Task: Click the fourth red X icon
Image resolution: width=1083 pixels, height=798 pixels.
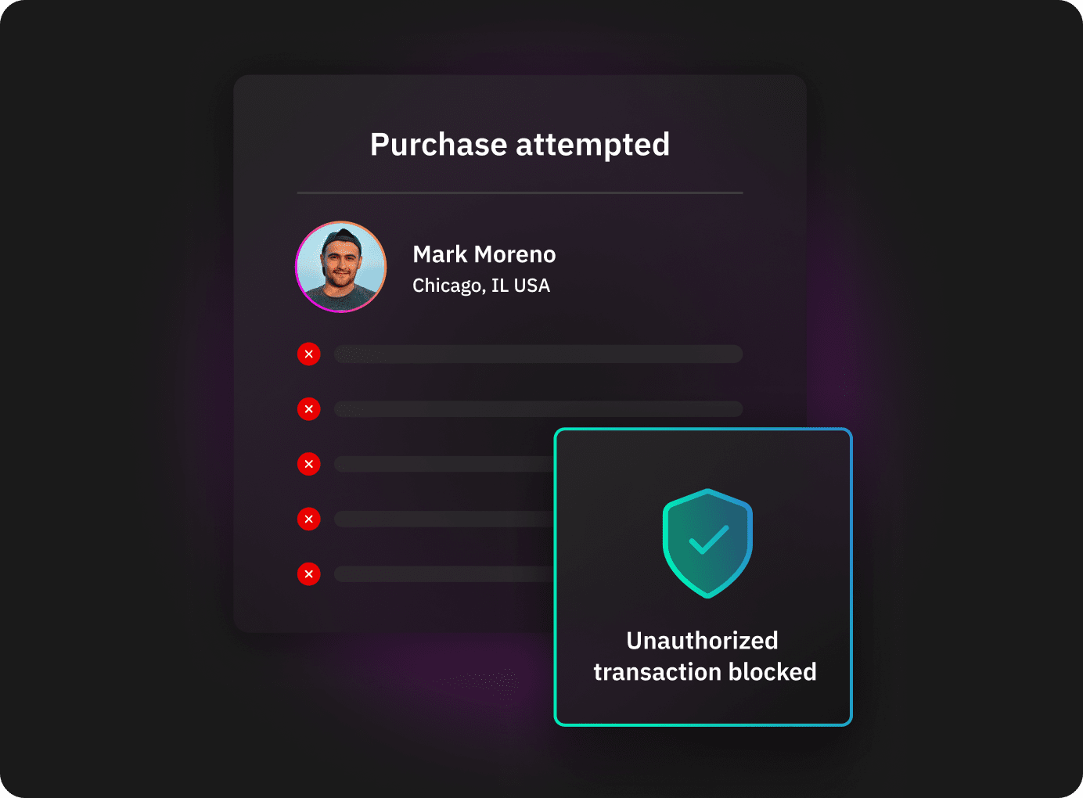Action: click(309, 519)
